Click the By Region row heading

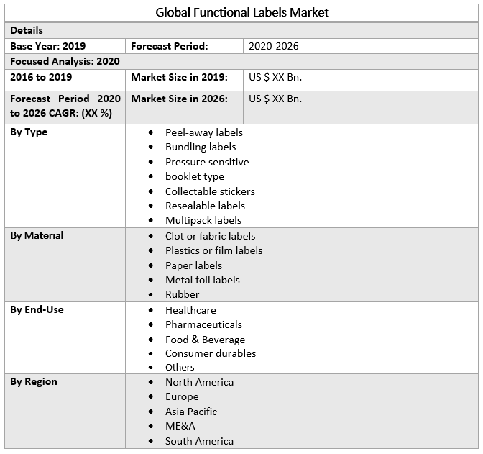click(x=34, y=381)
